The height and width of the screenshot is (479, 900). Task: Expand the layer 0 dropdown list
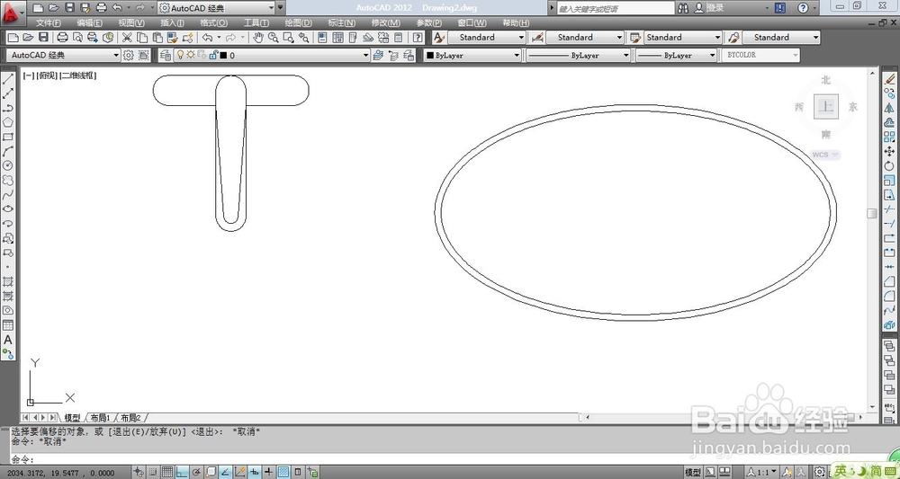point(365,55)
